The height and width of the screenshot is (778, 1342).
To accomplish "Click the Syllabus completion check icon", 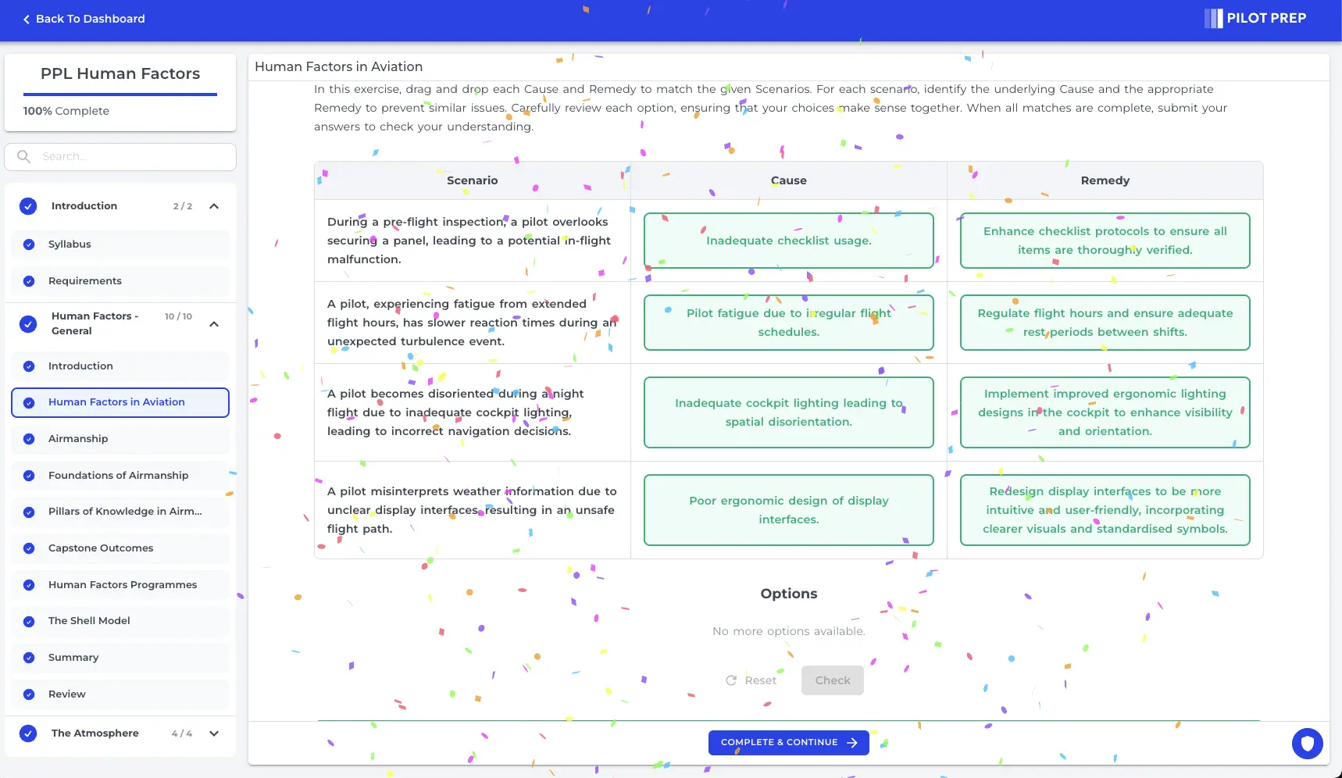I will 29,244.
